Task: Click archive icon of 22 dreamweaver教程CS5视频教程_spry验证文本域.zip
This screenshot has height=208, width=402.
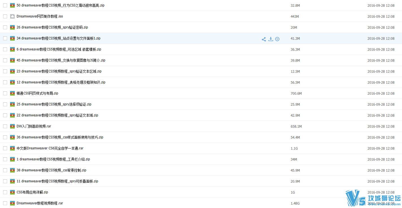Action: coord(12,115)
